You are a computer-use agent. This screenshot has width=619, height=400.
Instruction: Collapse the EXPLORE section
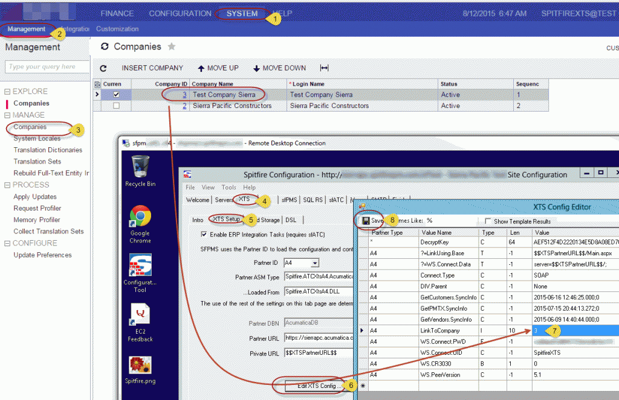7,92
